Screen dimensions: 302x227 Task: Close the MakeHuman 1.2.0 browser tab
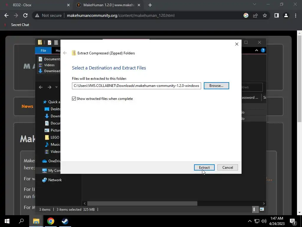(x=139, y=5)
